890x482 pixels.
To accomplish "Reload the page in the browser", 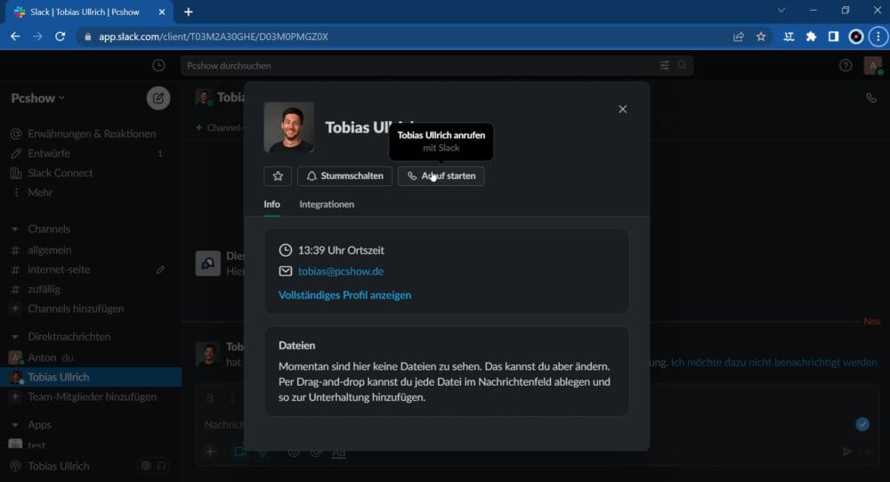I will coord(60,37).
